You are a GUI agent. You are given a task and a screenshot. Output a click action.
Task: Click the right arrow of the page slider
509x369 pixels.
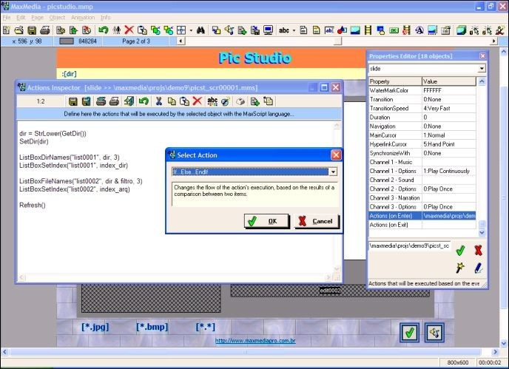click(493, 41)
